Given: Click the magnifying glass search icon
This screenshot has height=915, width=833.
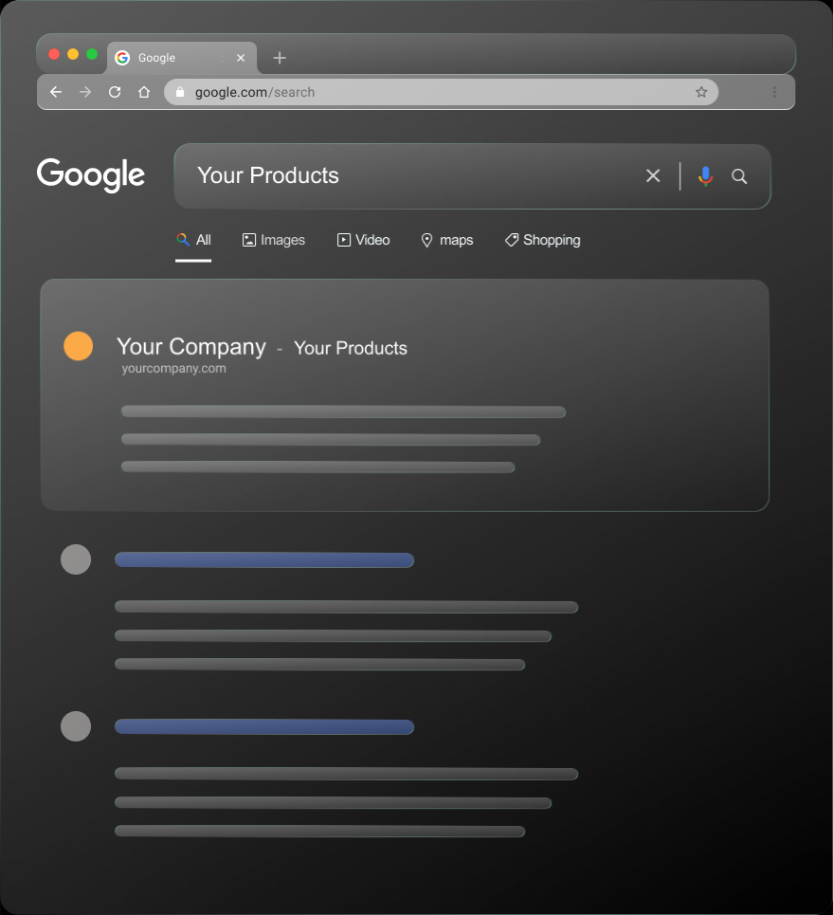Looking at the screenshot, I should pos(740,175).
